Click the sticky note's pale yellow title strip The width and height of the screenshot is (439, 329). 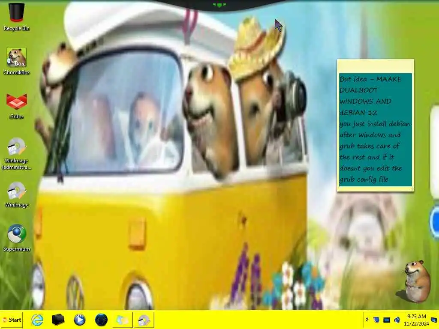tap(376, 66)
